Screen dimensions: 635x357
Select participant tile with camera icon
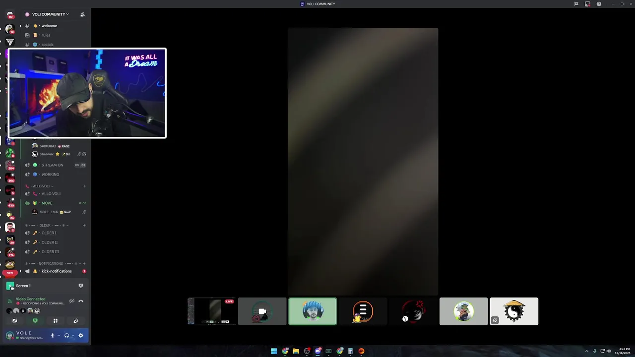(262, 311)
